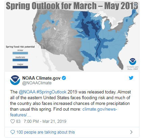The width and height of the screenshot is (150, 139).
Task: Click the major flood risk legend swatch
Action: 20,67
